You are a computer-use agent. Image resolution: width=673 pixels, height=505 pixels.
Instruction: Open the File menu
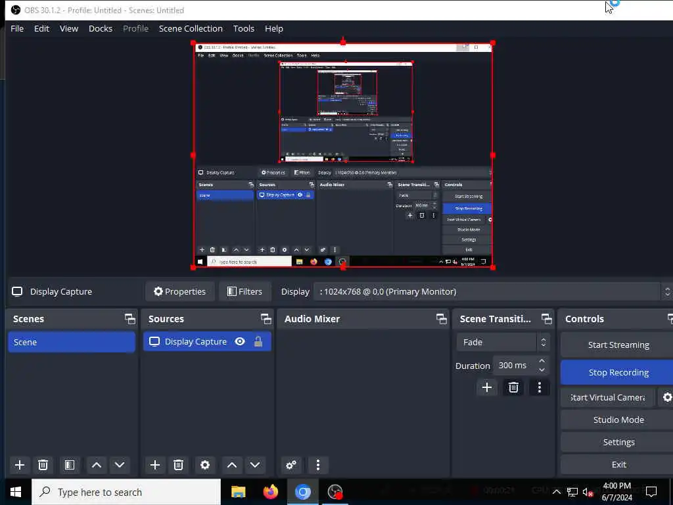point(17,28)
